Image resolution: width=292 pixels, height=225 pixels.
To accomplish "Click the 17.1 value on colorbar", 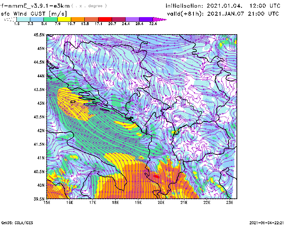I will point(98,24).
